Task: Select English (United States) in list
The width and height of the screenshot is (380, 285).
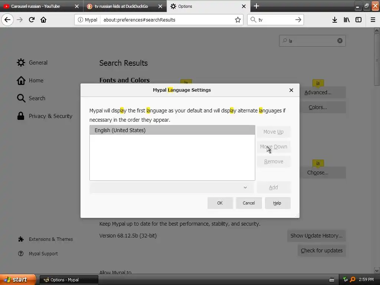Action: point(172,130)
